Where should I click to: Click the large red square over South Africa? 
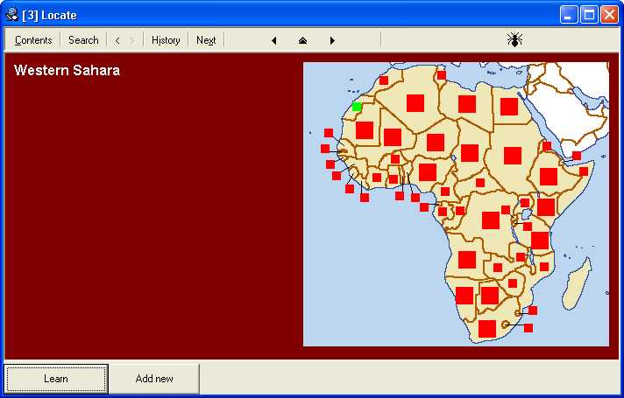487,329
